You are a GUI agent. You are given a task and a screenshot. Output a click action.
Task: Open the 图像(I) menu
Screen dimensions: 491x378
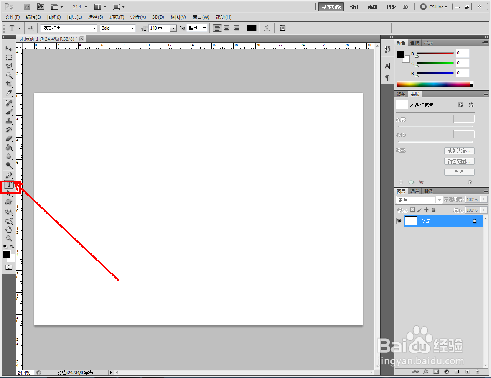[54, 17]
